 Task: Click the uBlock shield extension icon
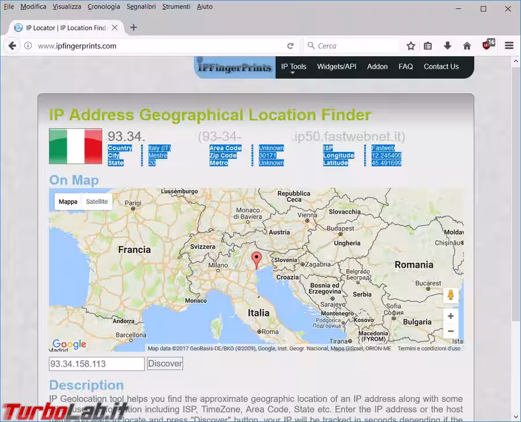tap(487, 45)
